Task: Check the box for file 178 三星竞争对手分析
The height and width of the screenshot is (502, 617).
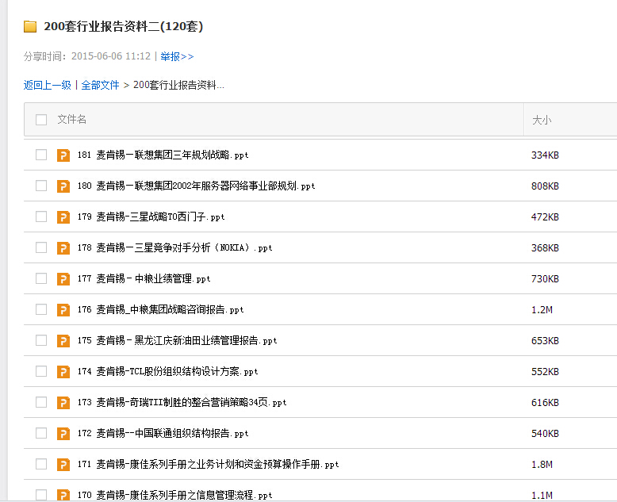Action: pos(41,247)
